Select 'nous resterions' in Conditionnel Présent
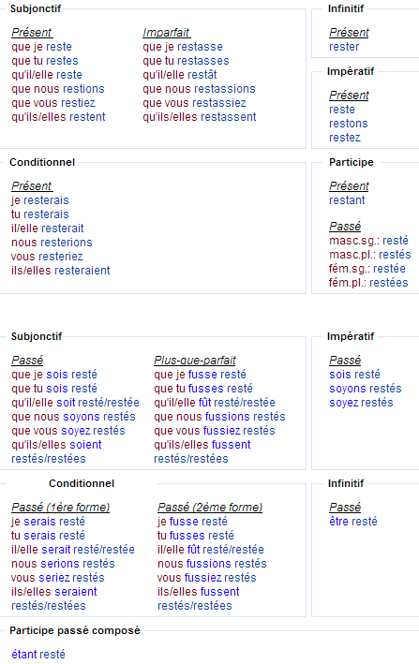 click(x=52, y=243)
